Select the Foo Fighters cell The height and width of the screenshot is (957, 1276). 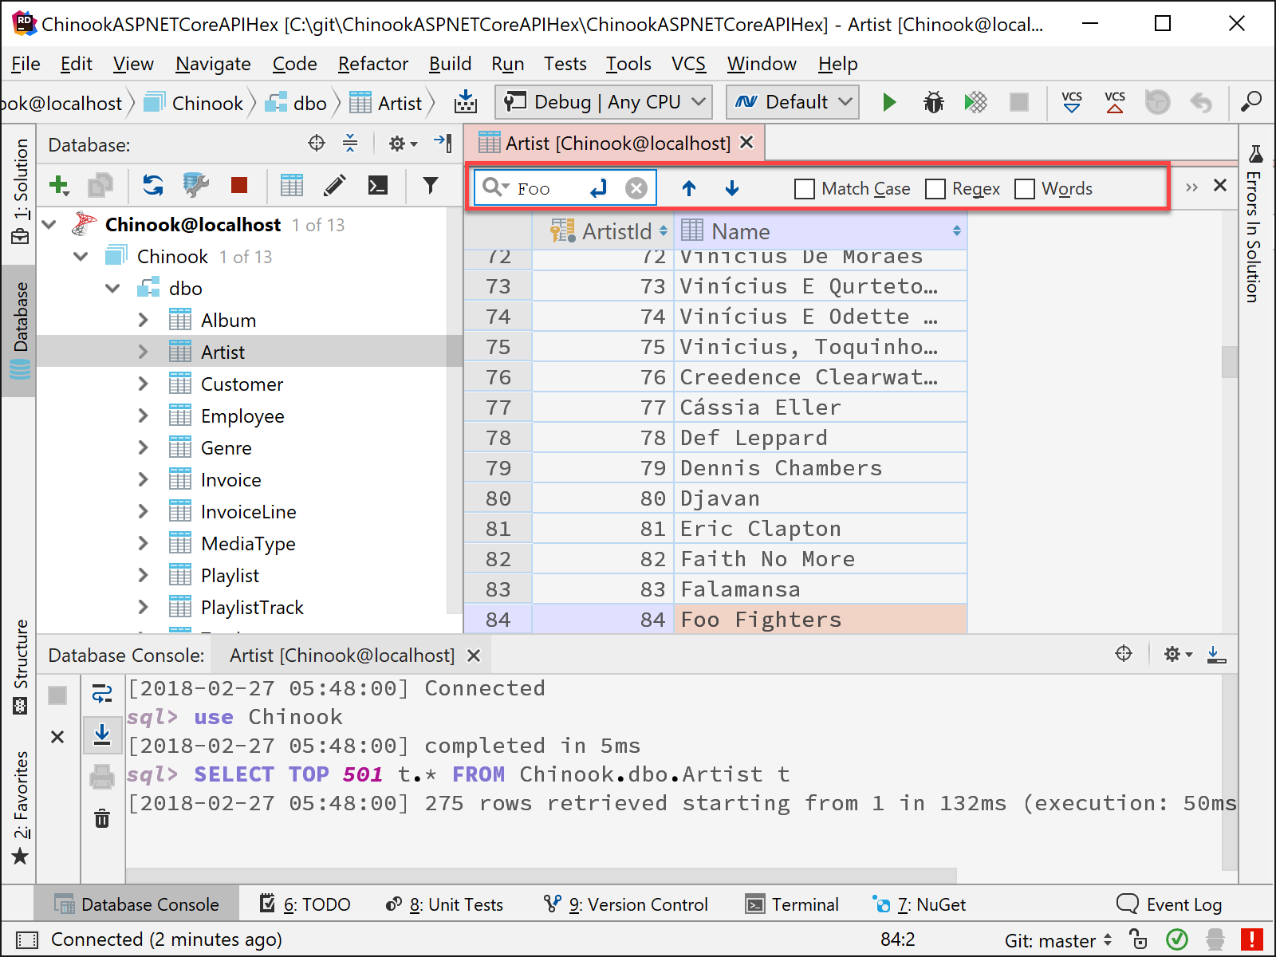pyautogui.click(x=821, y=620)
